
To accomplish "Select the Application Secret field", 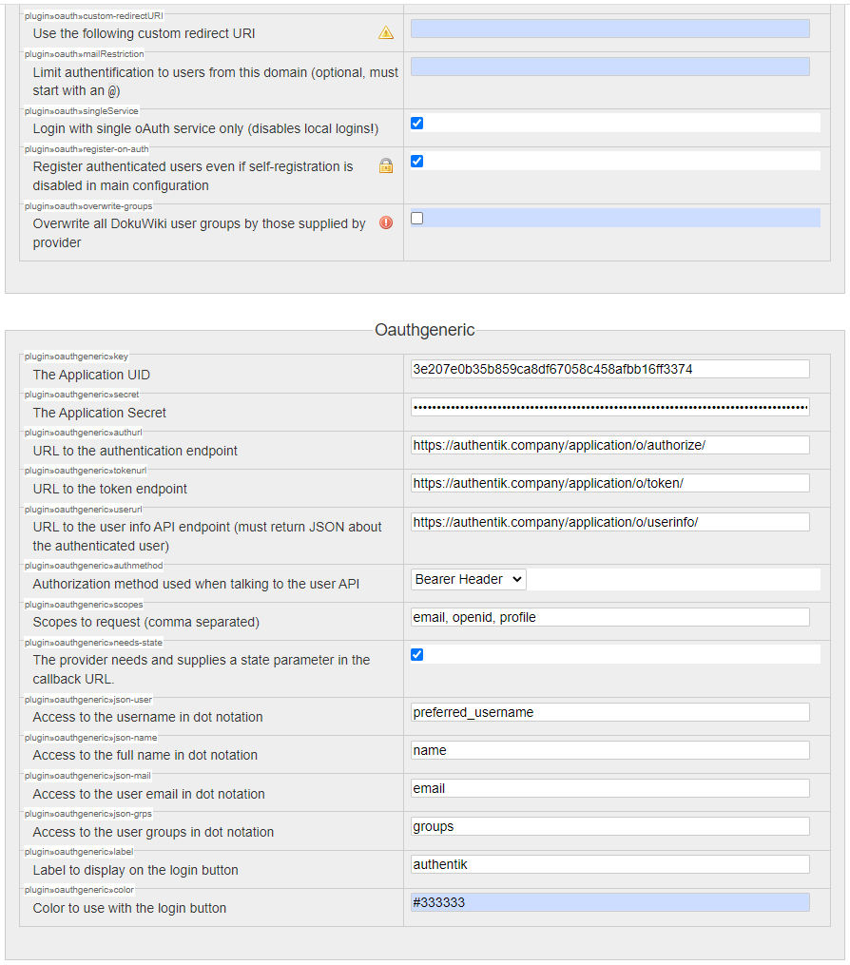I will pos(609,407).
